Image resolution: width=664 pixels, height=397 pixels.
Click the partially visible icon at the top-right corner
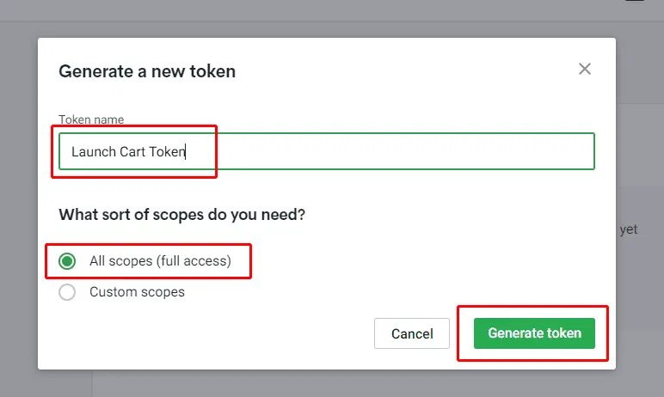[634, 3]
